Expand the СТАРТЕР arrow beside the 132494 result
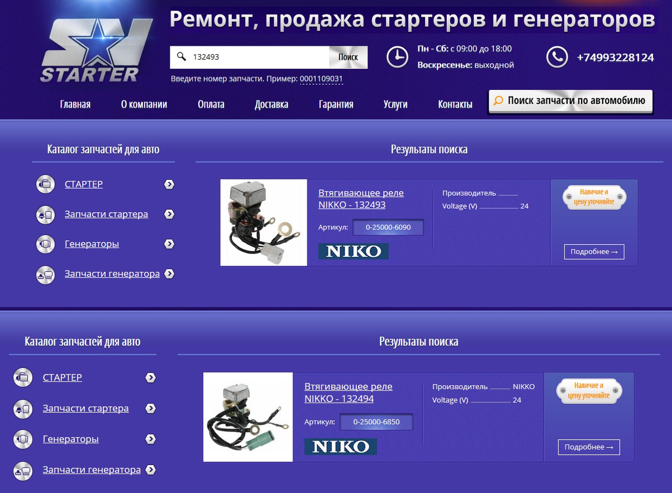 click(x=150, y=378)
